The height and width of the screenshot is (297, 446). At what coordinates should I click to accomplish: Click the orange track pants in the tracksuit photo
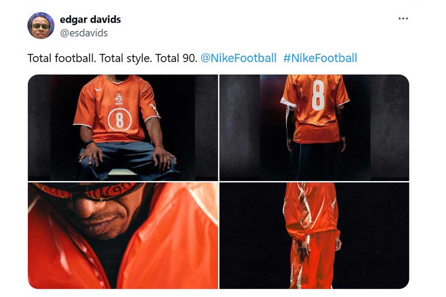(313, 260)
